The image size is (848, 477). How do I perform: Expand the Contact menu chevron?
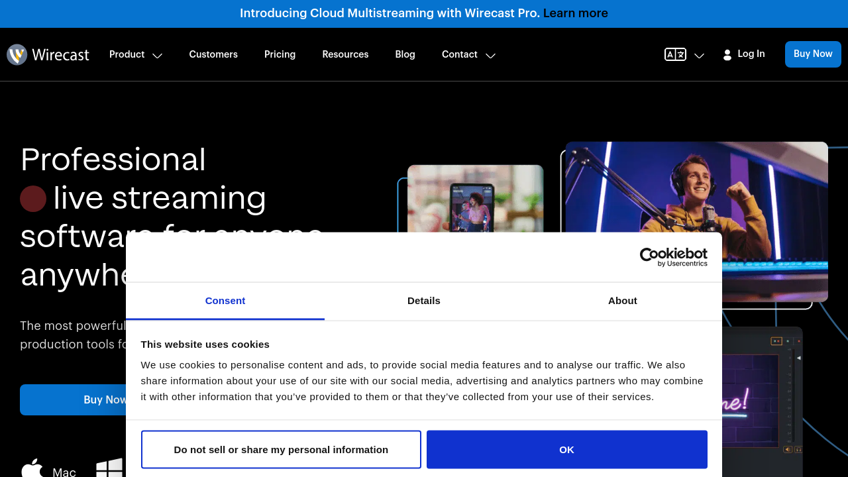(x=490, y=56)
